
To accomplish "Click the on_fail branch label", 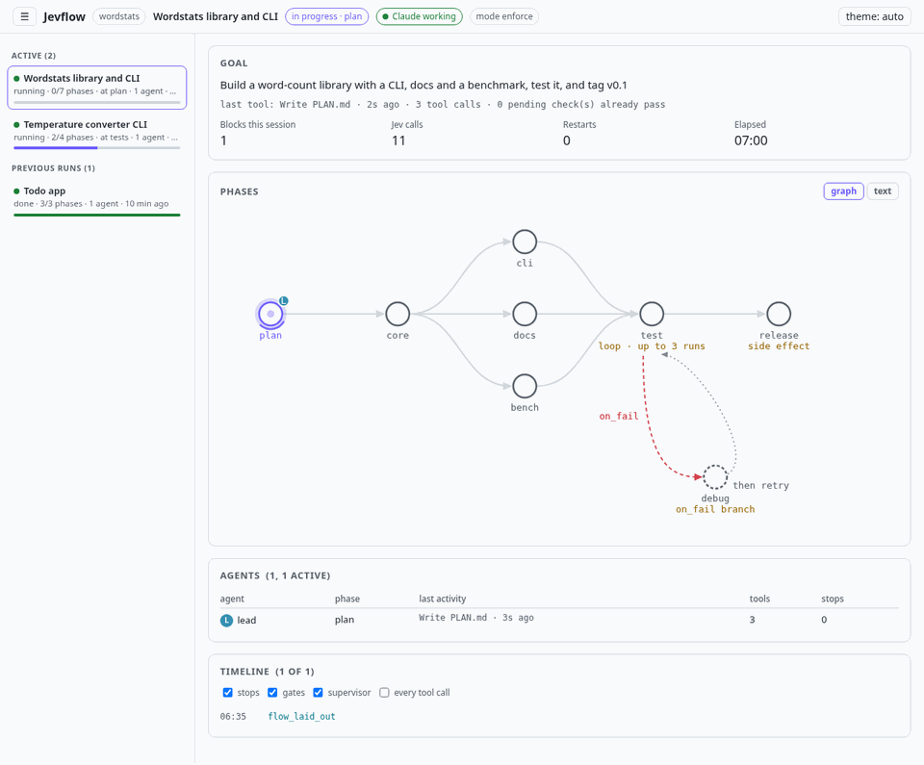I will pos(715,509).
